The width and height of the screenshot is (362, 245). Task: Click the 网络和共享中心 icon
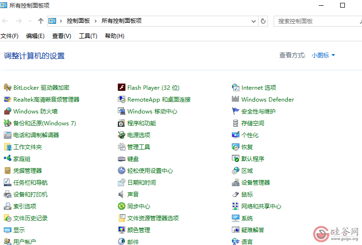pos(236,206)
